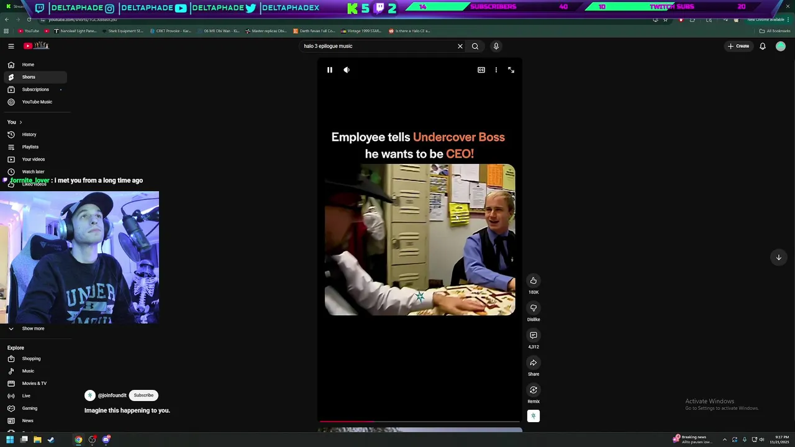Expand the Short to fullscreen
795x447 pixels.
click(x=511, y=70)
